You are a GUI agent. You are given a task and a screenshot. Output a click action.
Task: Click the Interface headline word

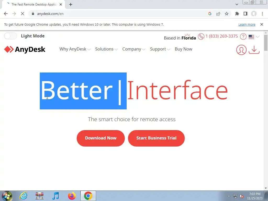click(x=178, y=90)
